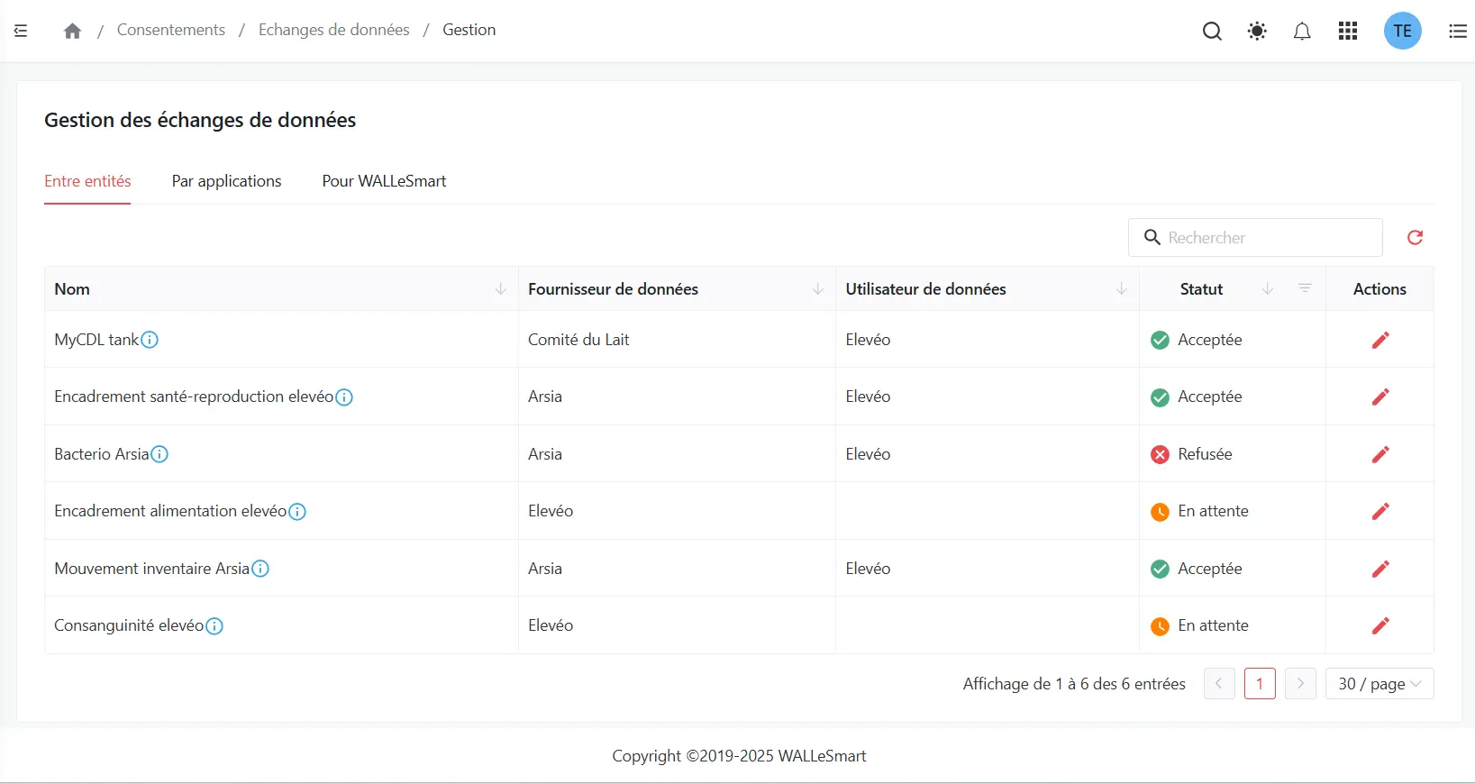Open TE user avatar menu
The height and width of the screenshot is (784, 1475).
point(1402,32)
